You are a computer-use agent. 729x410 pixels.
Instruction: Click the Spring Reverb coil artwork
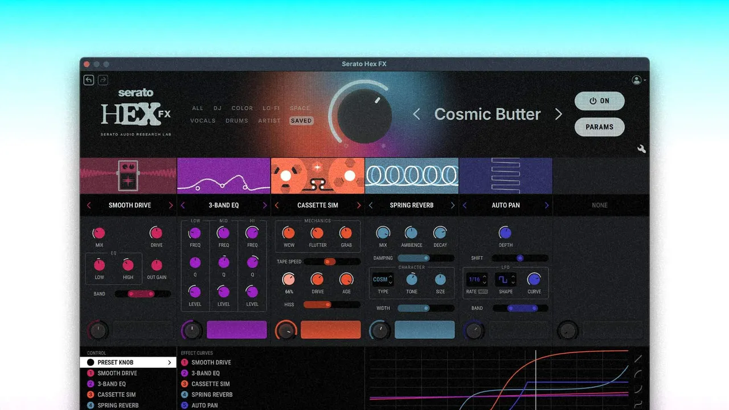[412, 176]
